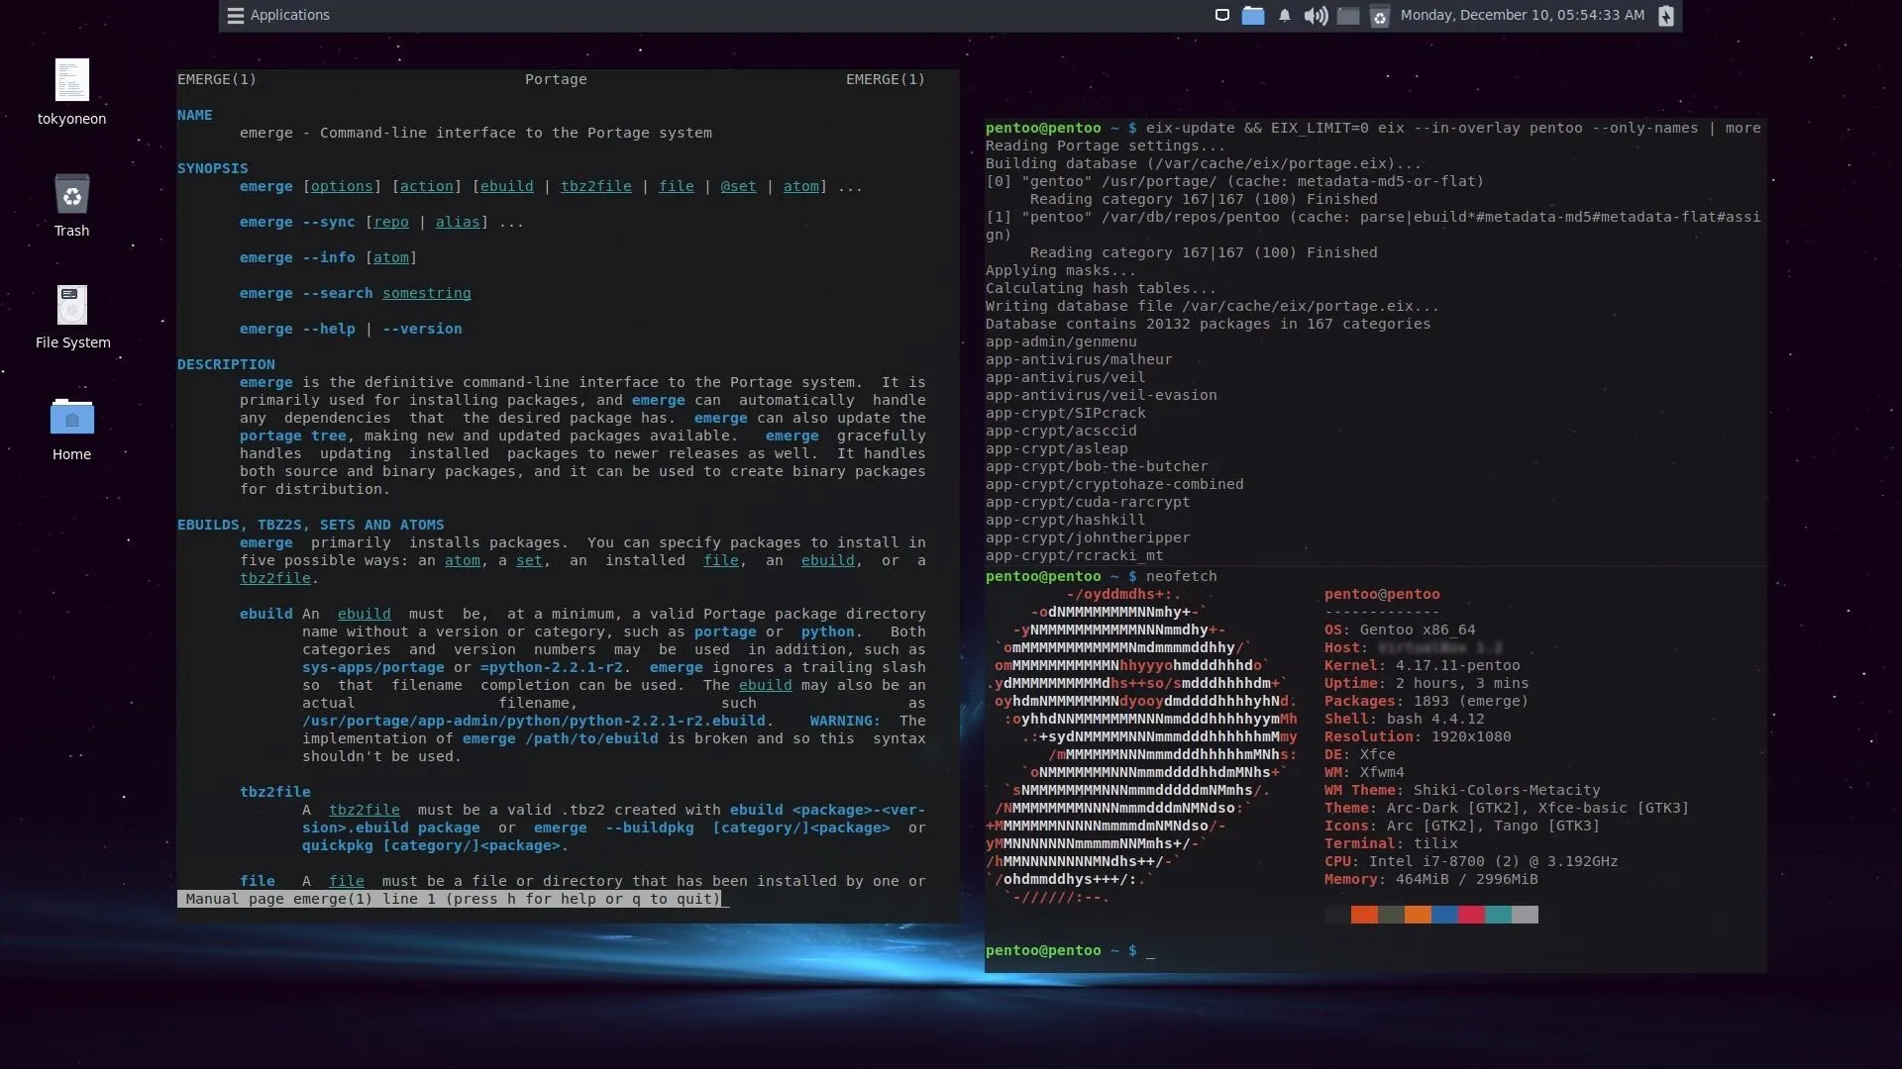This screenshot has height=1069, width=1902.
Task: Click the 'SYNOPSIS' heading in the man page
Action: click(x=213, y=169)
